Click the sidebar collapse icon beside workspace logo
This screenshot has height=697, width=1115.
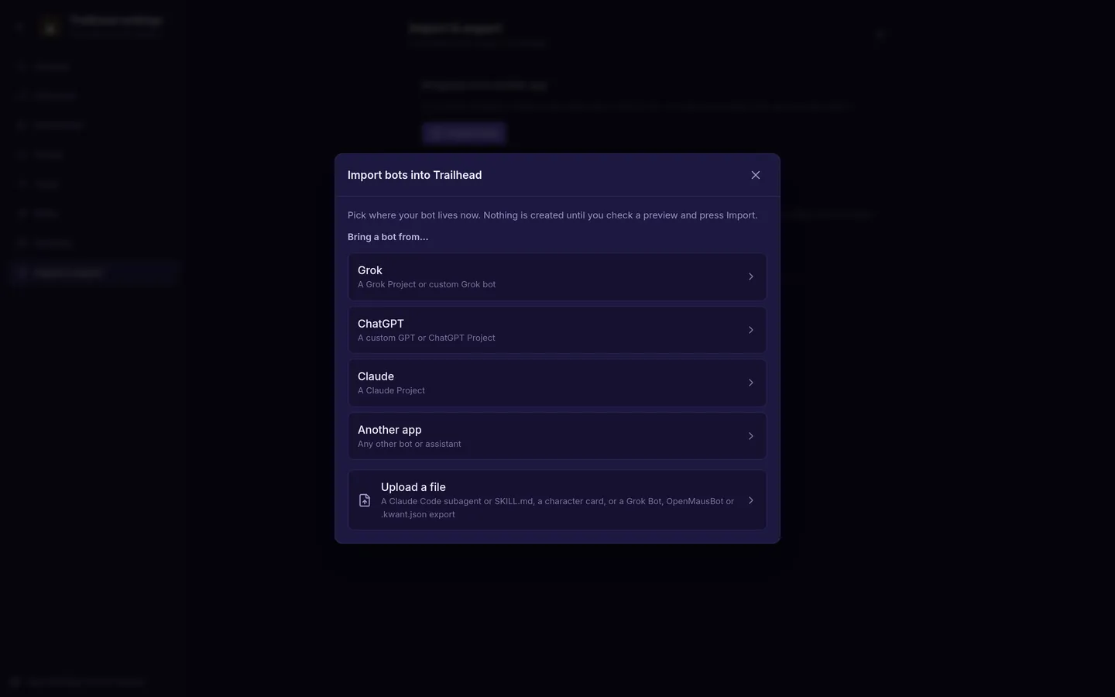[x=19, y=27]
